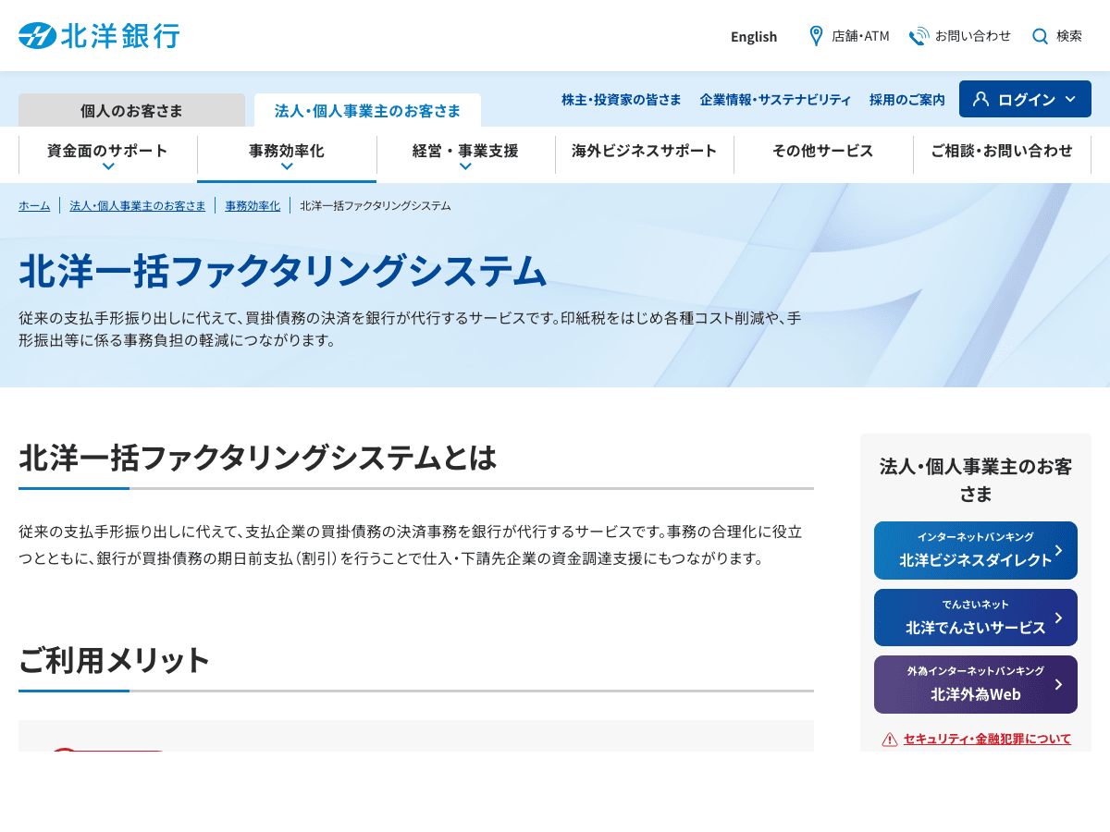Click the ご利用メリット heading
Screen dimensions: 1110x832
click(x=115, y=660)
